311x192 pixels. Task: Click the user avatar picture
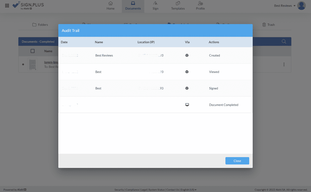tap(301, 6)
